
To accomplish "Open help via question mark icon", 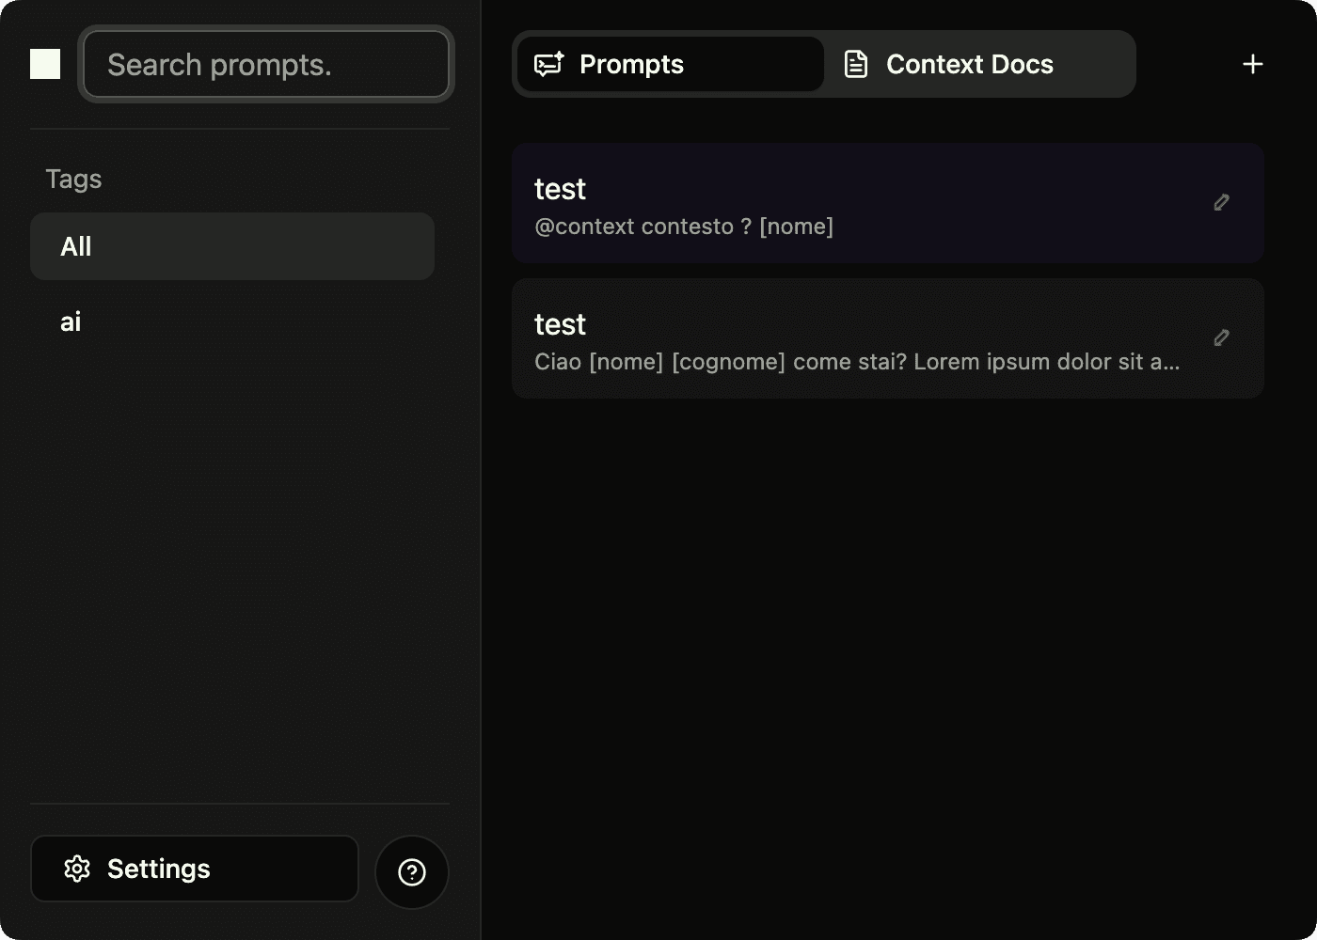I will point(412,872).
